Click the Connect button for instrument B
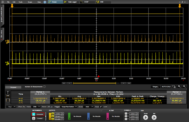This screenshot has height=122, width=189. [x=40, y=118]
